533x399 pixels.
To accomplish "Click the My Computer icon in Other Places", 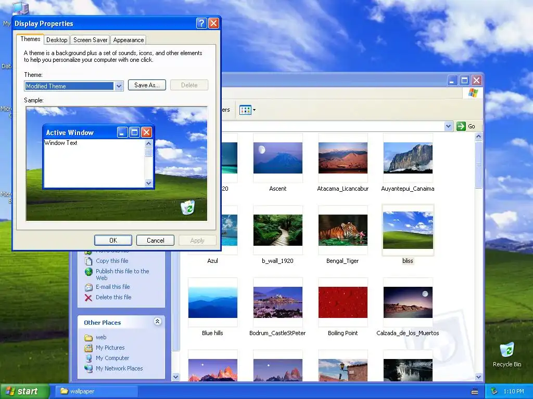I will [88, 358].
